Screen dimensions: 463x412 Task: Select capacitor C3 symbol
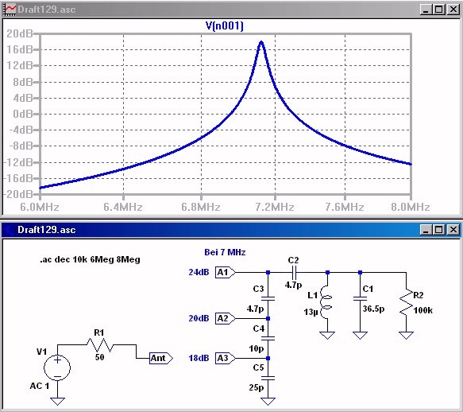point(268,299)
